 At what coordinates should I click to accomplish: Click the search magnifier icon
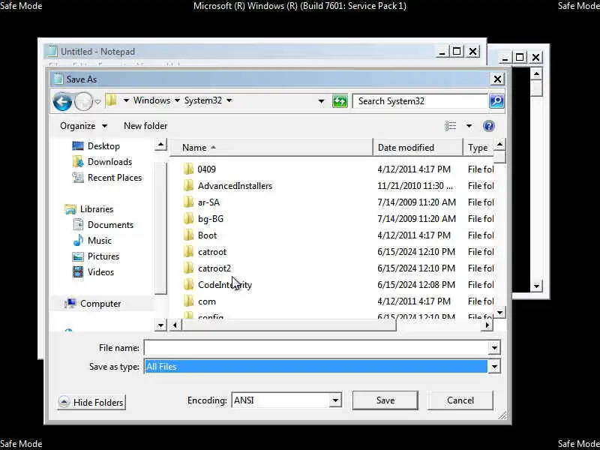click(496, 101)
